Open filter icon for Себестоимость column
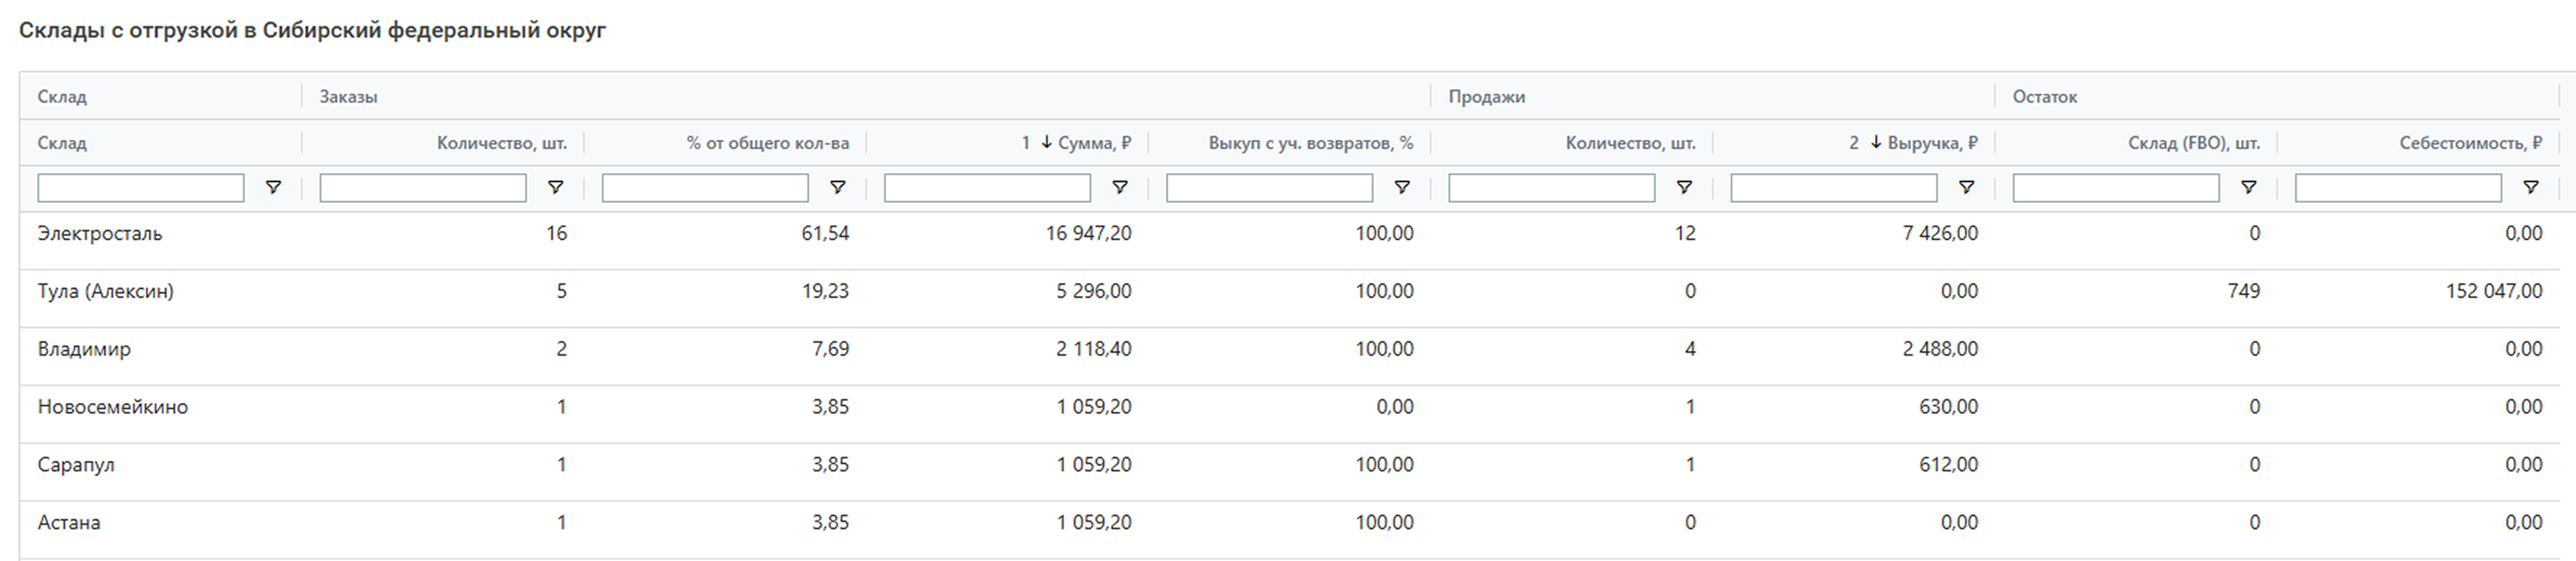 2530,188
